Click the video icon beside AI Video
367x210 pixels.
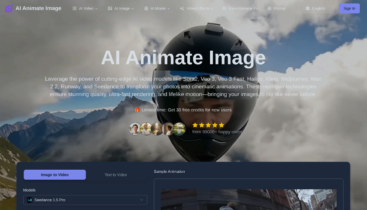pyautogui.click(x=75, y=8)
